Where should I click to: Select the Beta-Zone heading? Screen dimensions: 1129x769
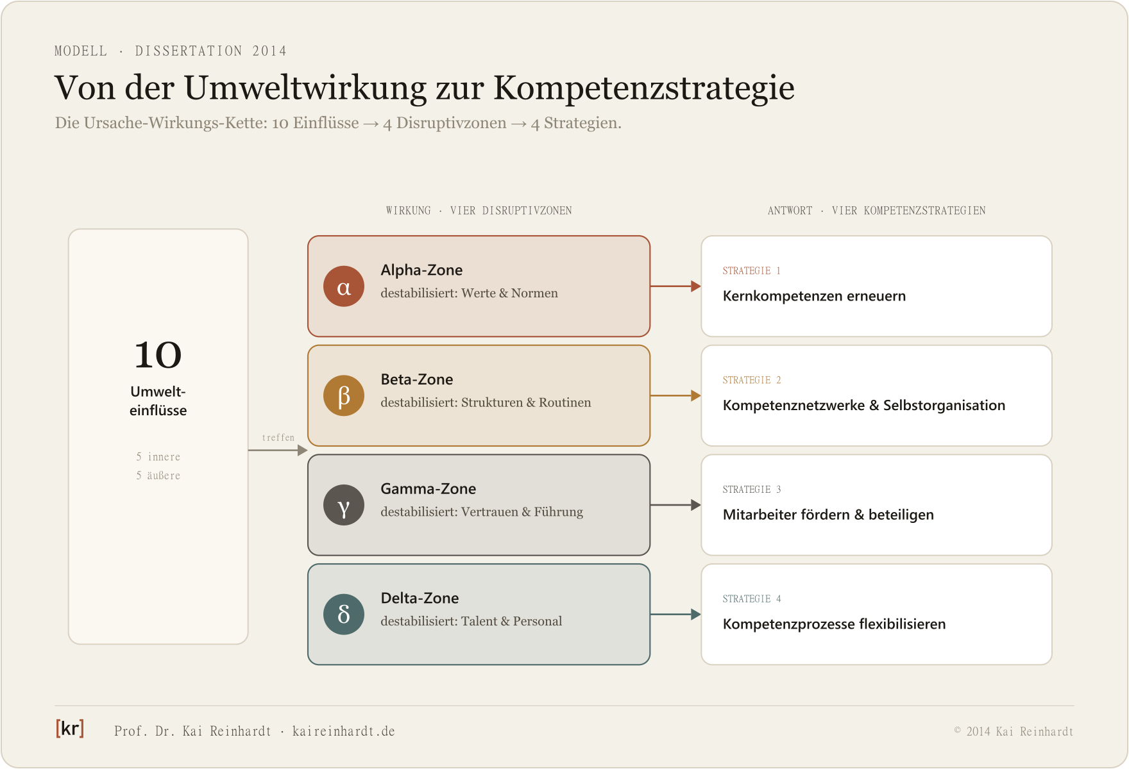417,379
